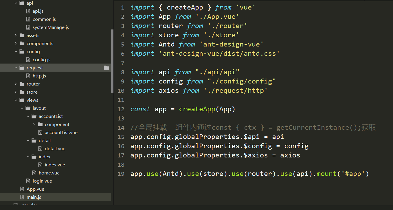Click line number 19 in the gutter
The width and height of the screenshot is (393, 210).
(x=121, y=174)
